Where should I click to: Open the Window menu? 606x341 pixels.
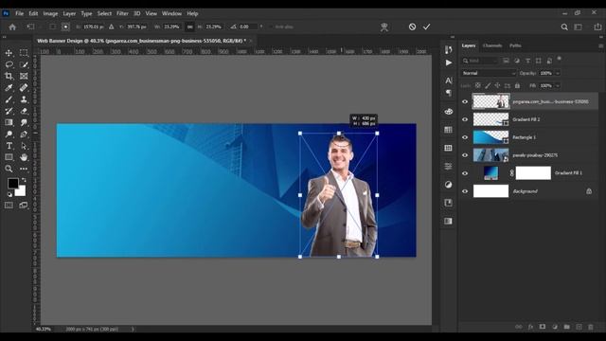171,13
